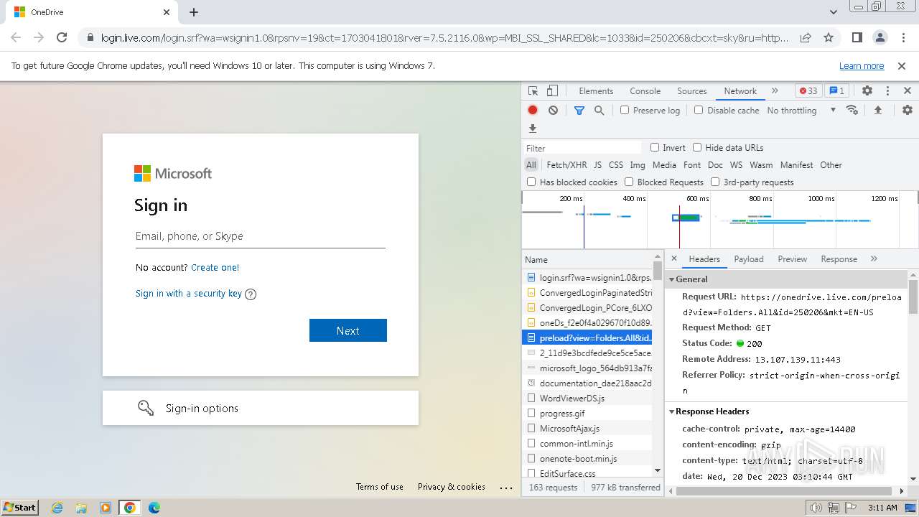The height and width of the screenshot is (517, 919).
Task: Toggle Chrome side panel icon
Action: [x=857, y=37]
